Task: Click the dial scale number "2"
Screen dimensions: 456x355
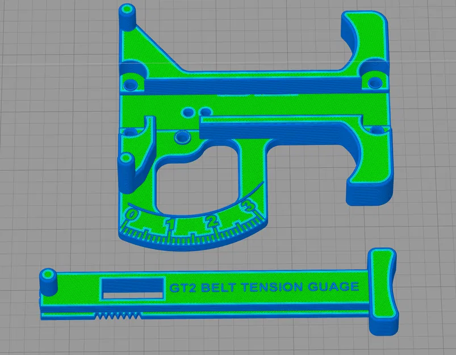Action: 212,221
